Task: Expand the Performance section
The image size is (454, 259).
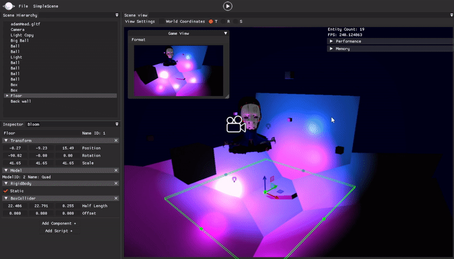Action: [x=331, y=41]
